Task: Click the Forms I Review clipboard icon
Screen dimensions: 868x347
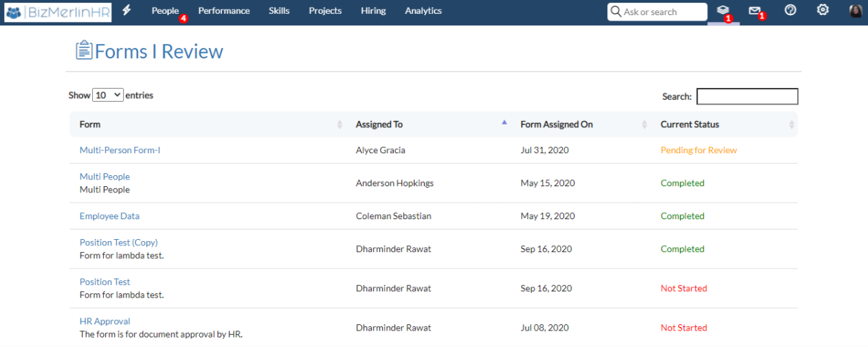Action: 84,50
